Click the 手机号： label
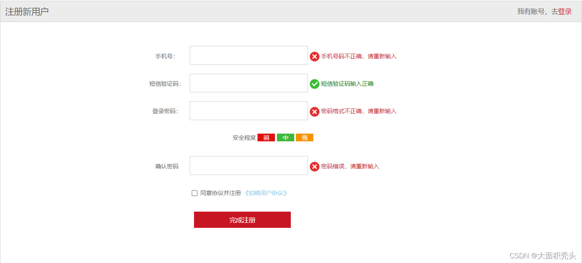The image size is (582, 263). (x=165, y=56)
